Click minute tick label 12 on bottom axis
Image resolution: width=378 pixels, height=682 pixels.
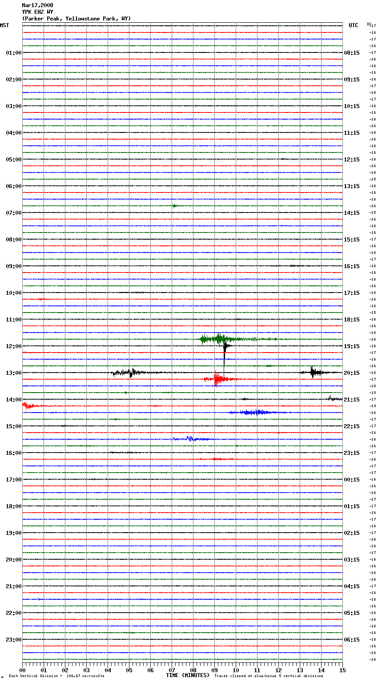pos(278,670)
